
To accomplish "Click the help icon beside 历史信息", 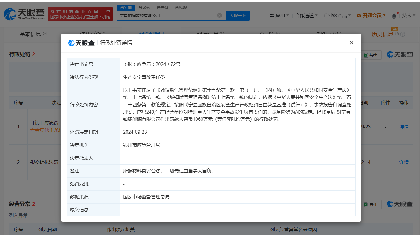I will [403, 34].
